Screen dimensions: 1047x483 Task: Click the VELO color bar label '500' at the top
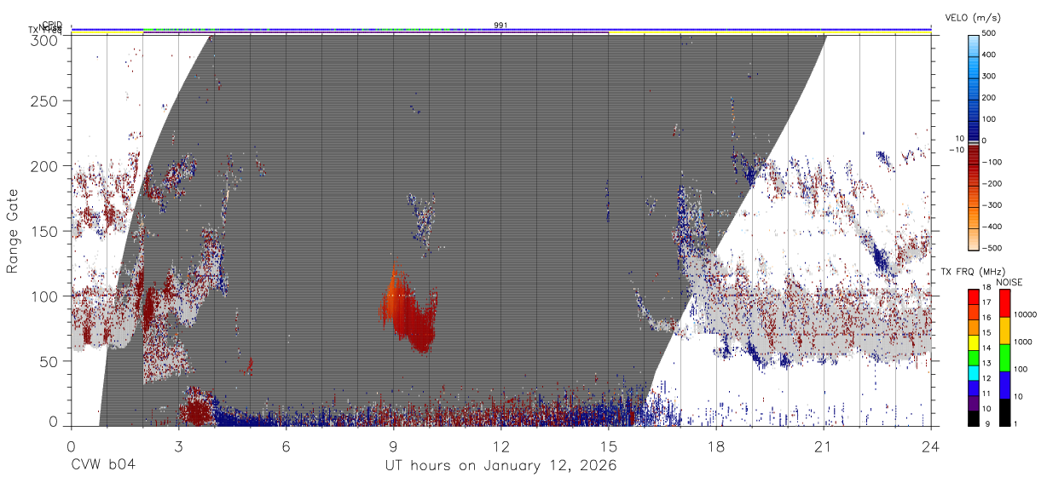click(x=989, y=33)
